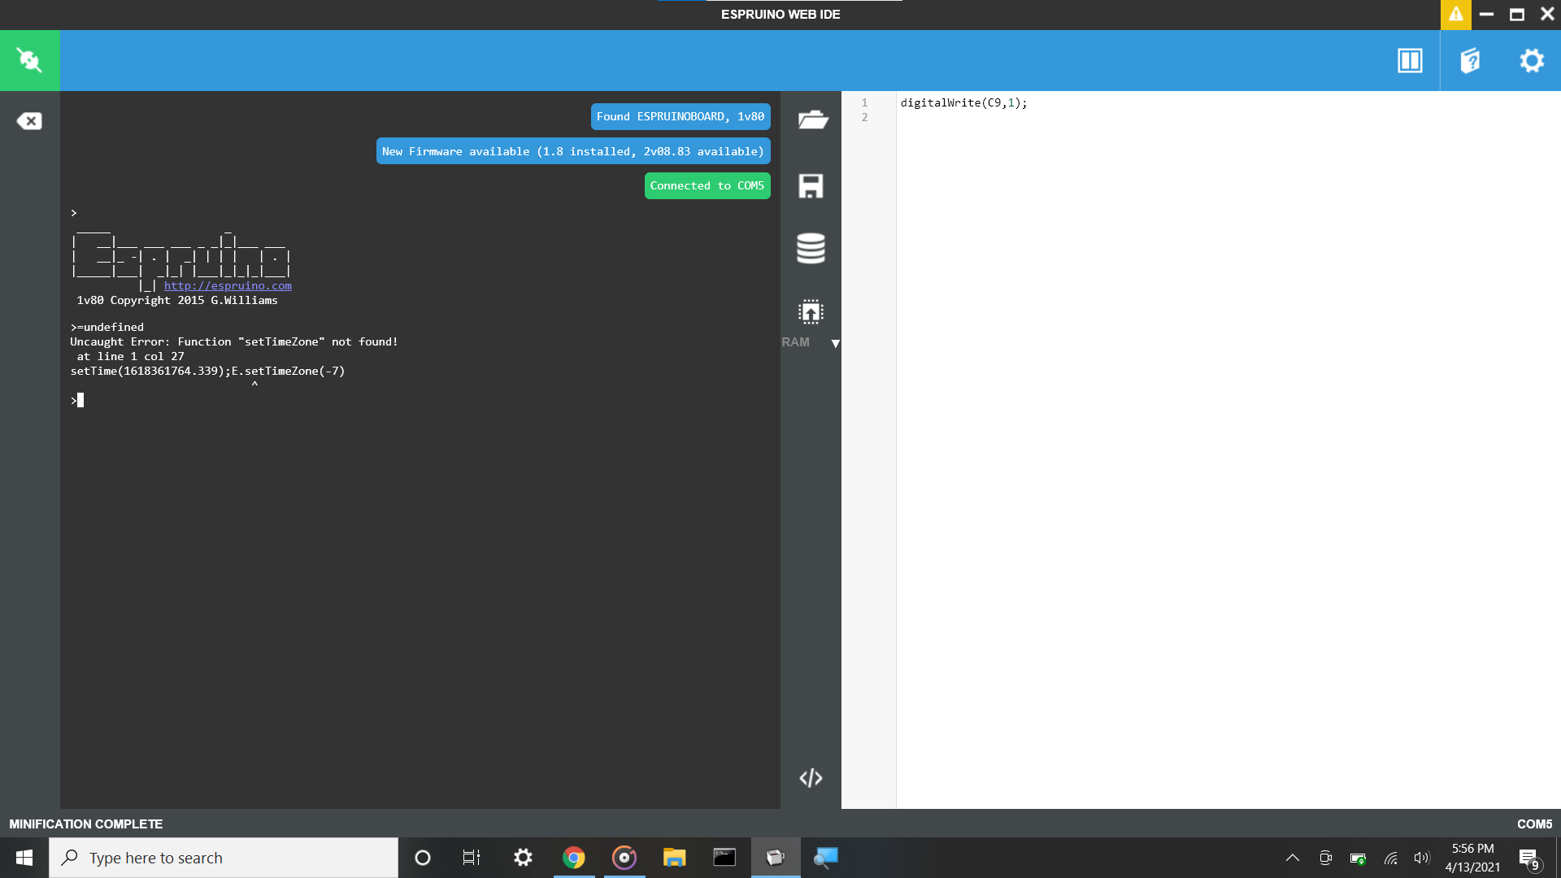Send code to Espruino via upload chip icon
This screenshot has height=878, width=1561.
(811, 312)
